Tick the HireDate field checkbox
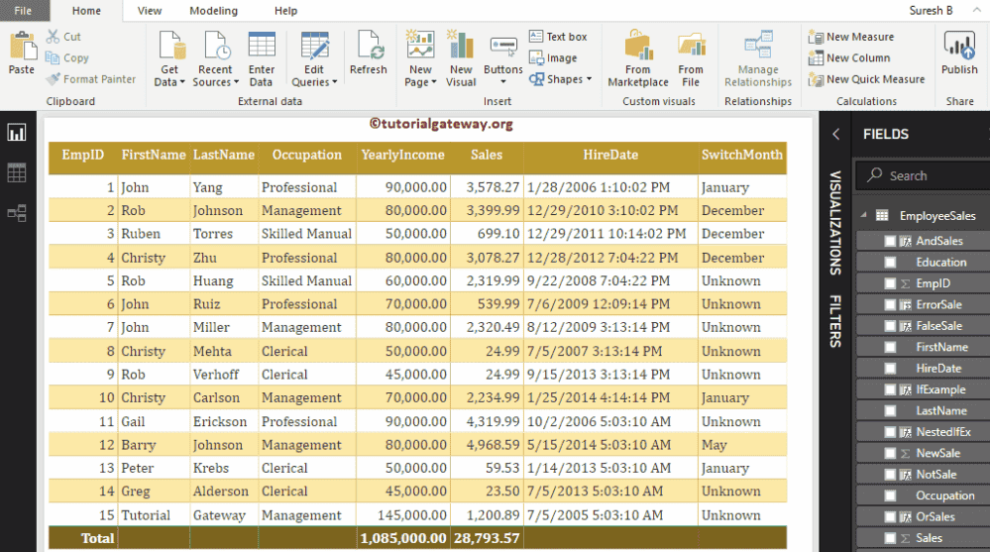This screenshot has width=990, height=552. coord(890,369)
